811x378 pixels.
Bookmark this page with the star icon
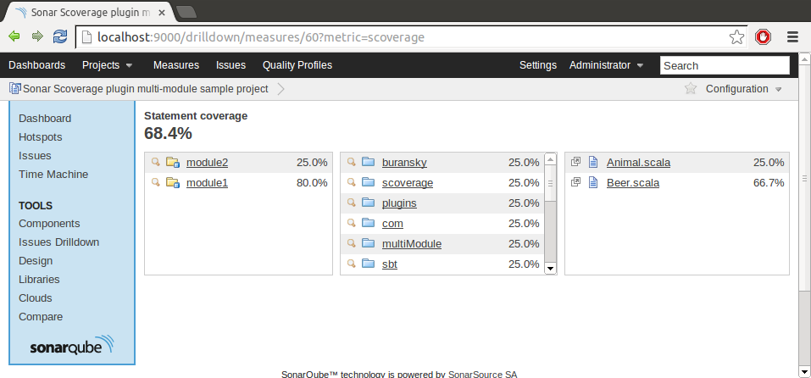[736, 37]
